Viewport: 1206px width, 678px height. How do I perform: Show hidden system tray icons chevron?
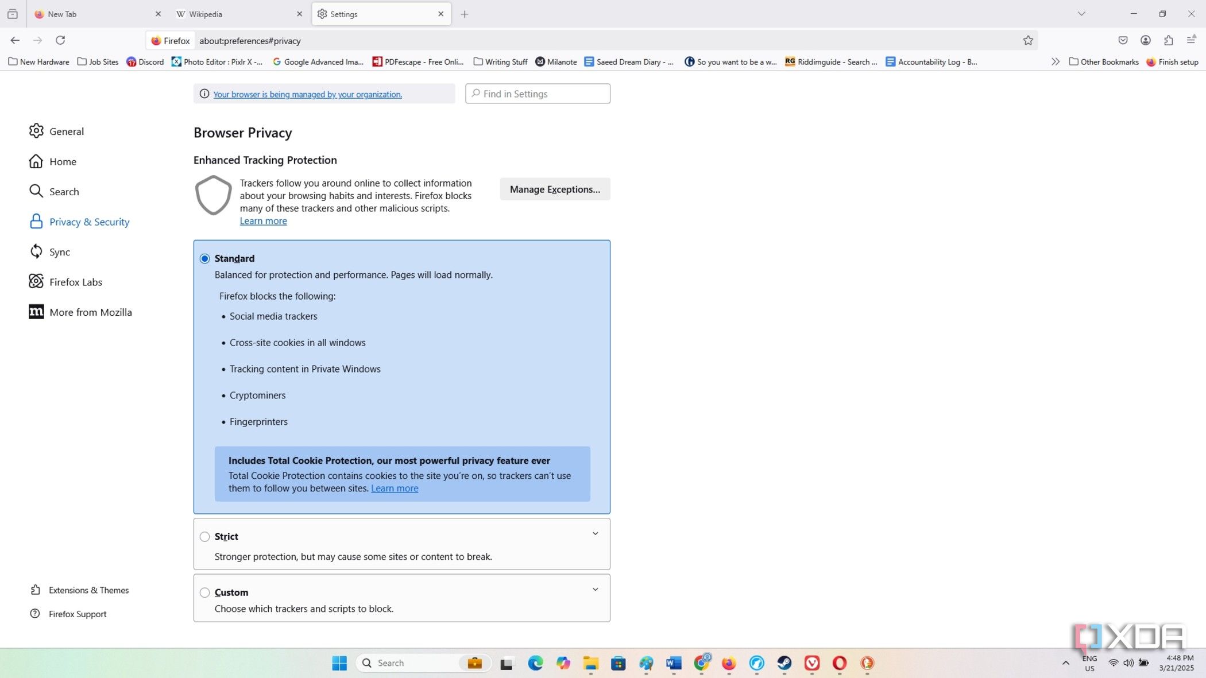pos(1066,662)
